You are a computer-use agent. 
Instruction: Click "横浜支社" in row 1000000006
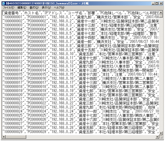coord(108,38)
